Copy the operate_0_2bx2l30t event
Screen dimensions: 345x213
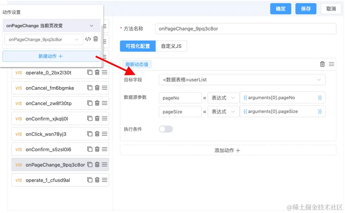(90, 72)
